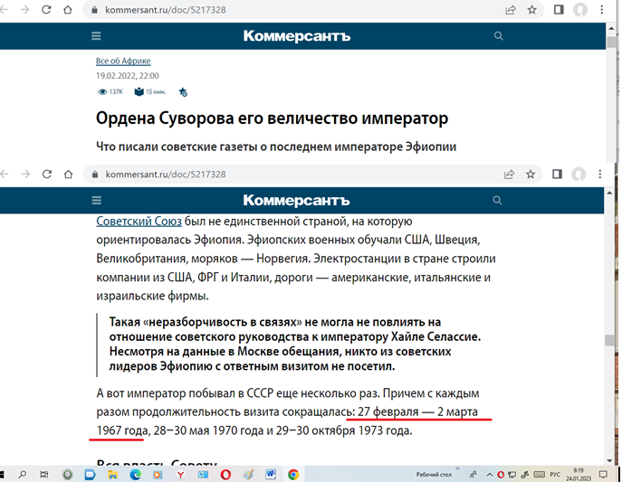Show hidden tray icons chevron

point(490,475)
